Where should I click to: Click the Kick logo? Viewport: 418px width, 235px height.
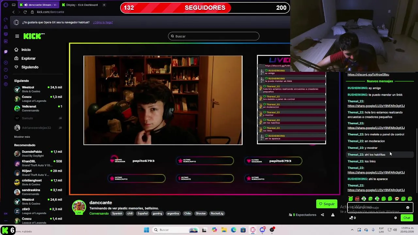pos(34,36)
